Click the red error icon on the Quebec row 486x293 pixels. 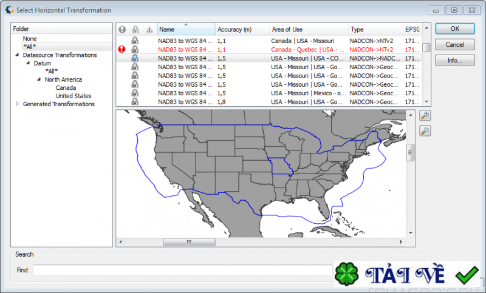(x=122, y=49)
